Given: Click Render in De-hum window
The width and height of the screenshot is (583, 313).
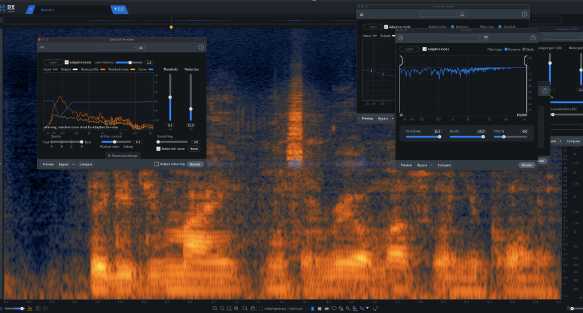Looking at the screenshot, I should coord(527,165).
